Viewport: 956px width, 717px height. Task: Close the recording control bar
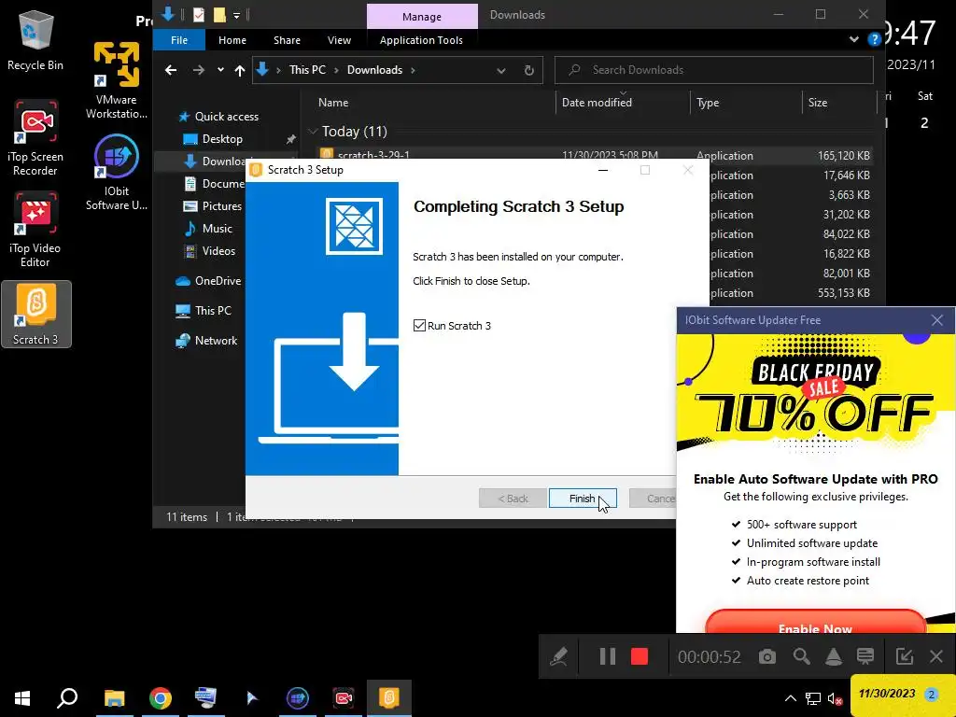[x=936, y=656]
